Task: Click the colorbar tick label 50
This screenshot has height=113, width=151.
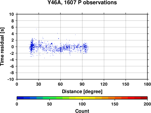Action: (50, 104)
